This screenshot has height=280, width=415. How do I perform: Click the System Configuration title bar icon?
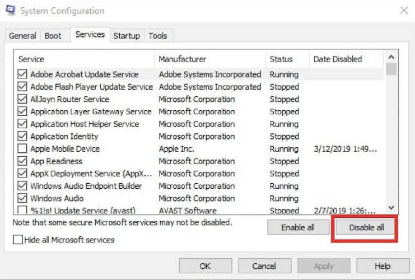click(x=11, y=11)
